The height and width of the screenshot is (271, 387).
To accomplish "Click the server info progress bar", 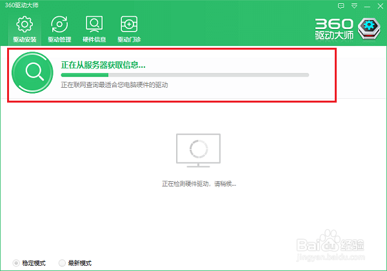I will 185,75.
